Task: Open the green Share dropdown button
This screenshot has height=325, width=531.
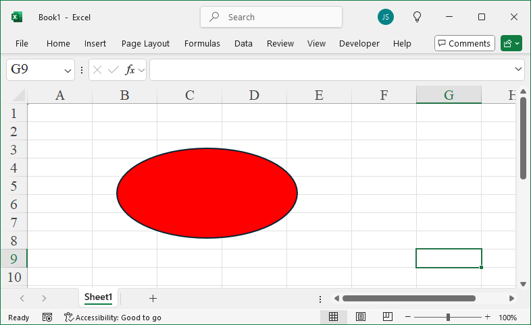Action: pyautogui.click(x=511, y=43)
